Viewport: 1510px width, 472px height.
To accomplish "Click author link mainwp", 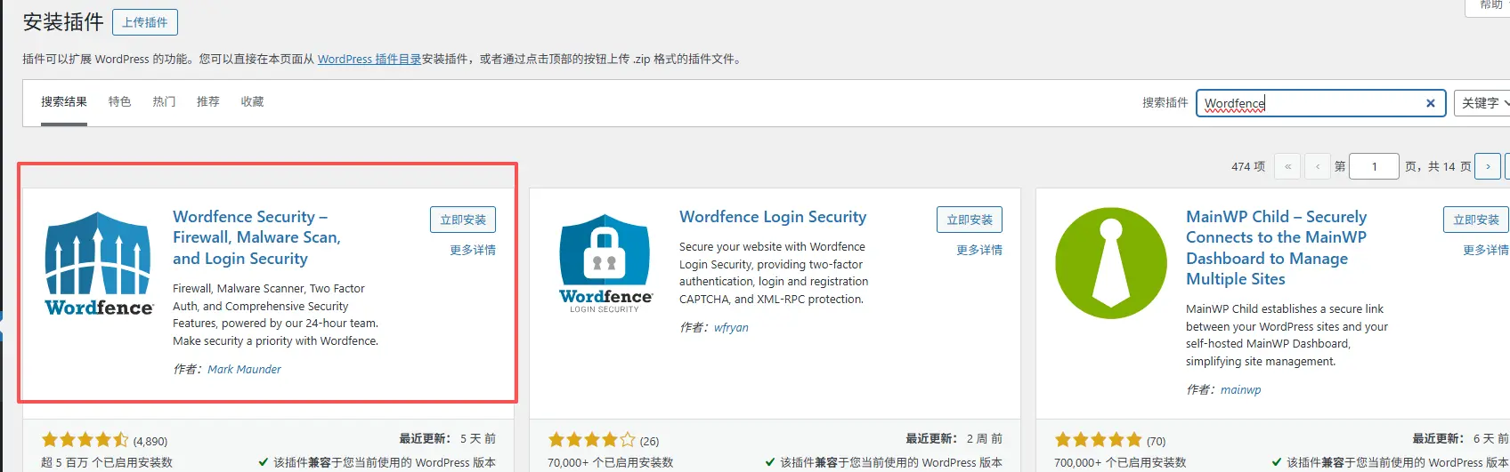I will point(1240,390).
